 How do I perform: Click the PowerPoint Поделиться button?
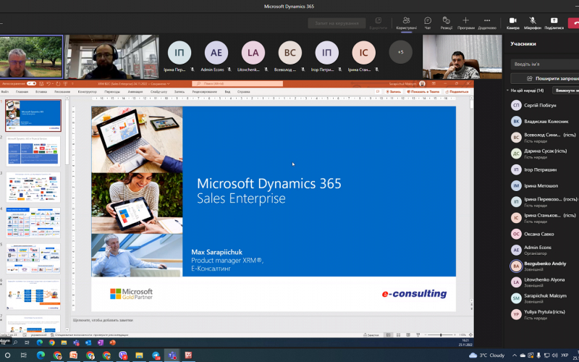[x=457, y=92]
